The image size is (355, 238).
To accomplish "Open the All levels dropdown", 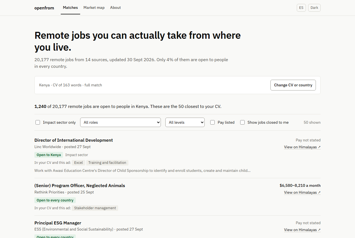I will [x=185, y=122].
